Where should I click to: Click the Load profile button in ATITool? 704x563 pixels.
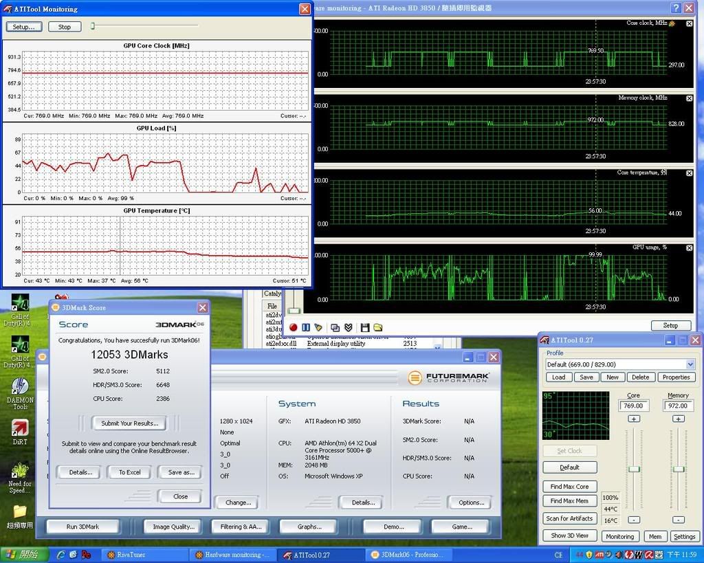pyautogui.click(x=558, y=377)
